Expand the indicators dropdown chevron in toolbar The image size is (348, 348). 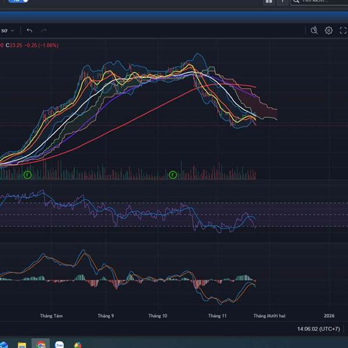(12, 30)
